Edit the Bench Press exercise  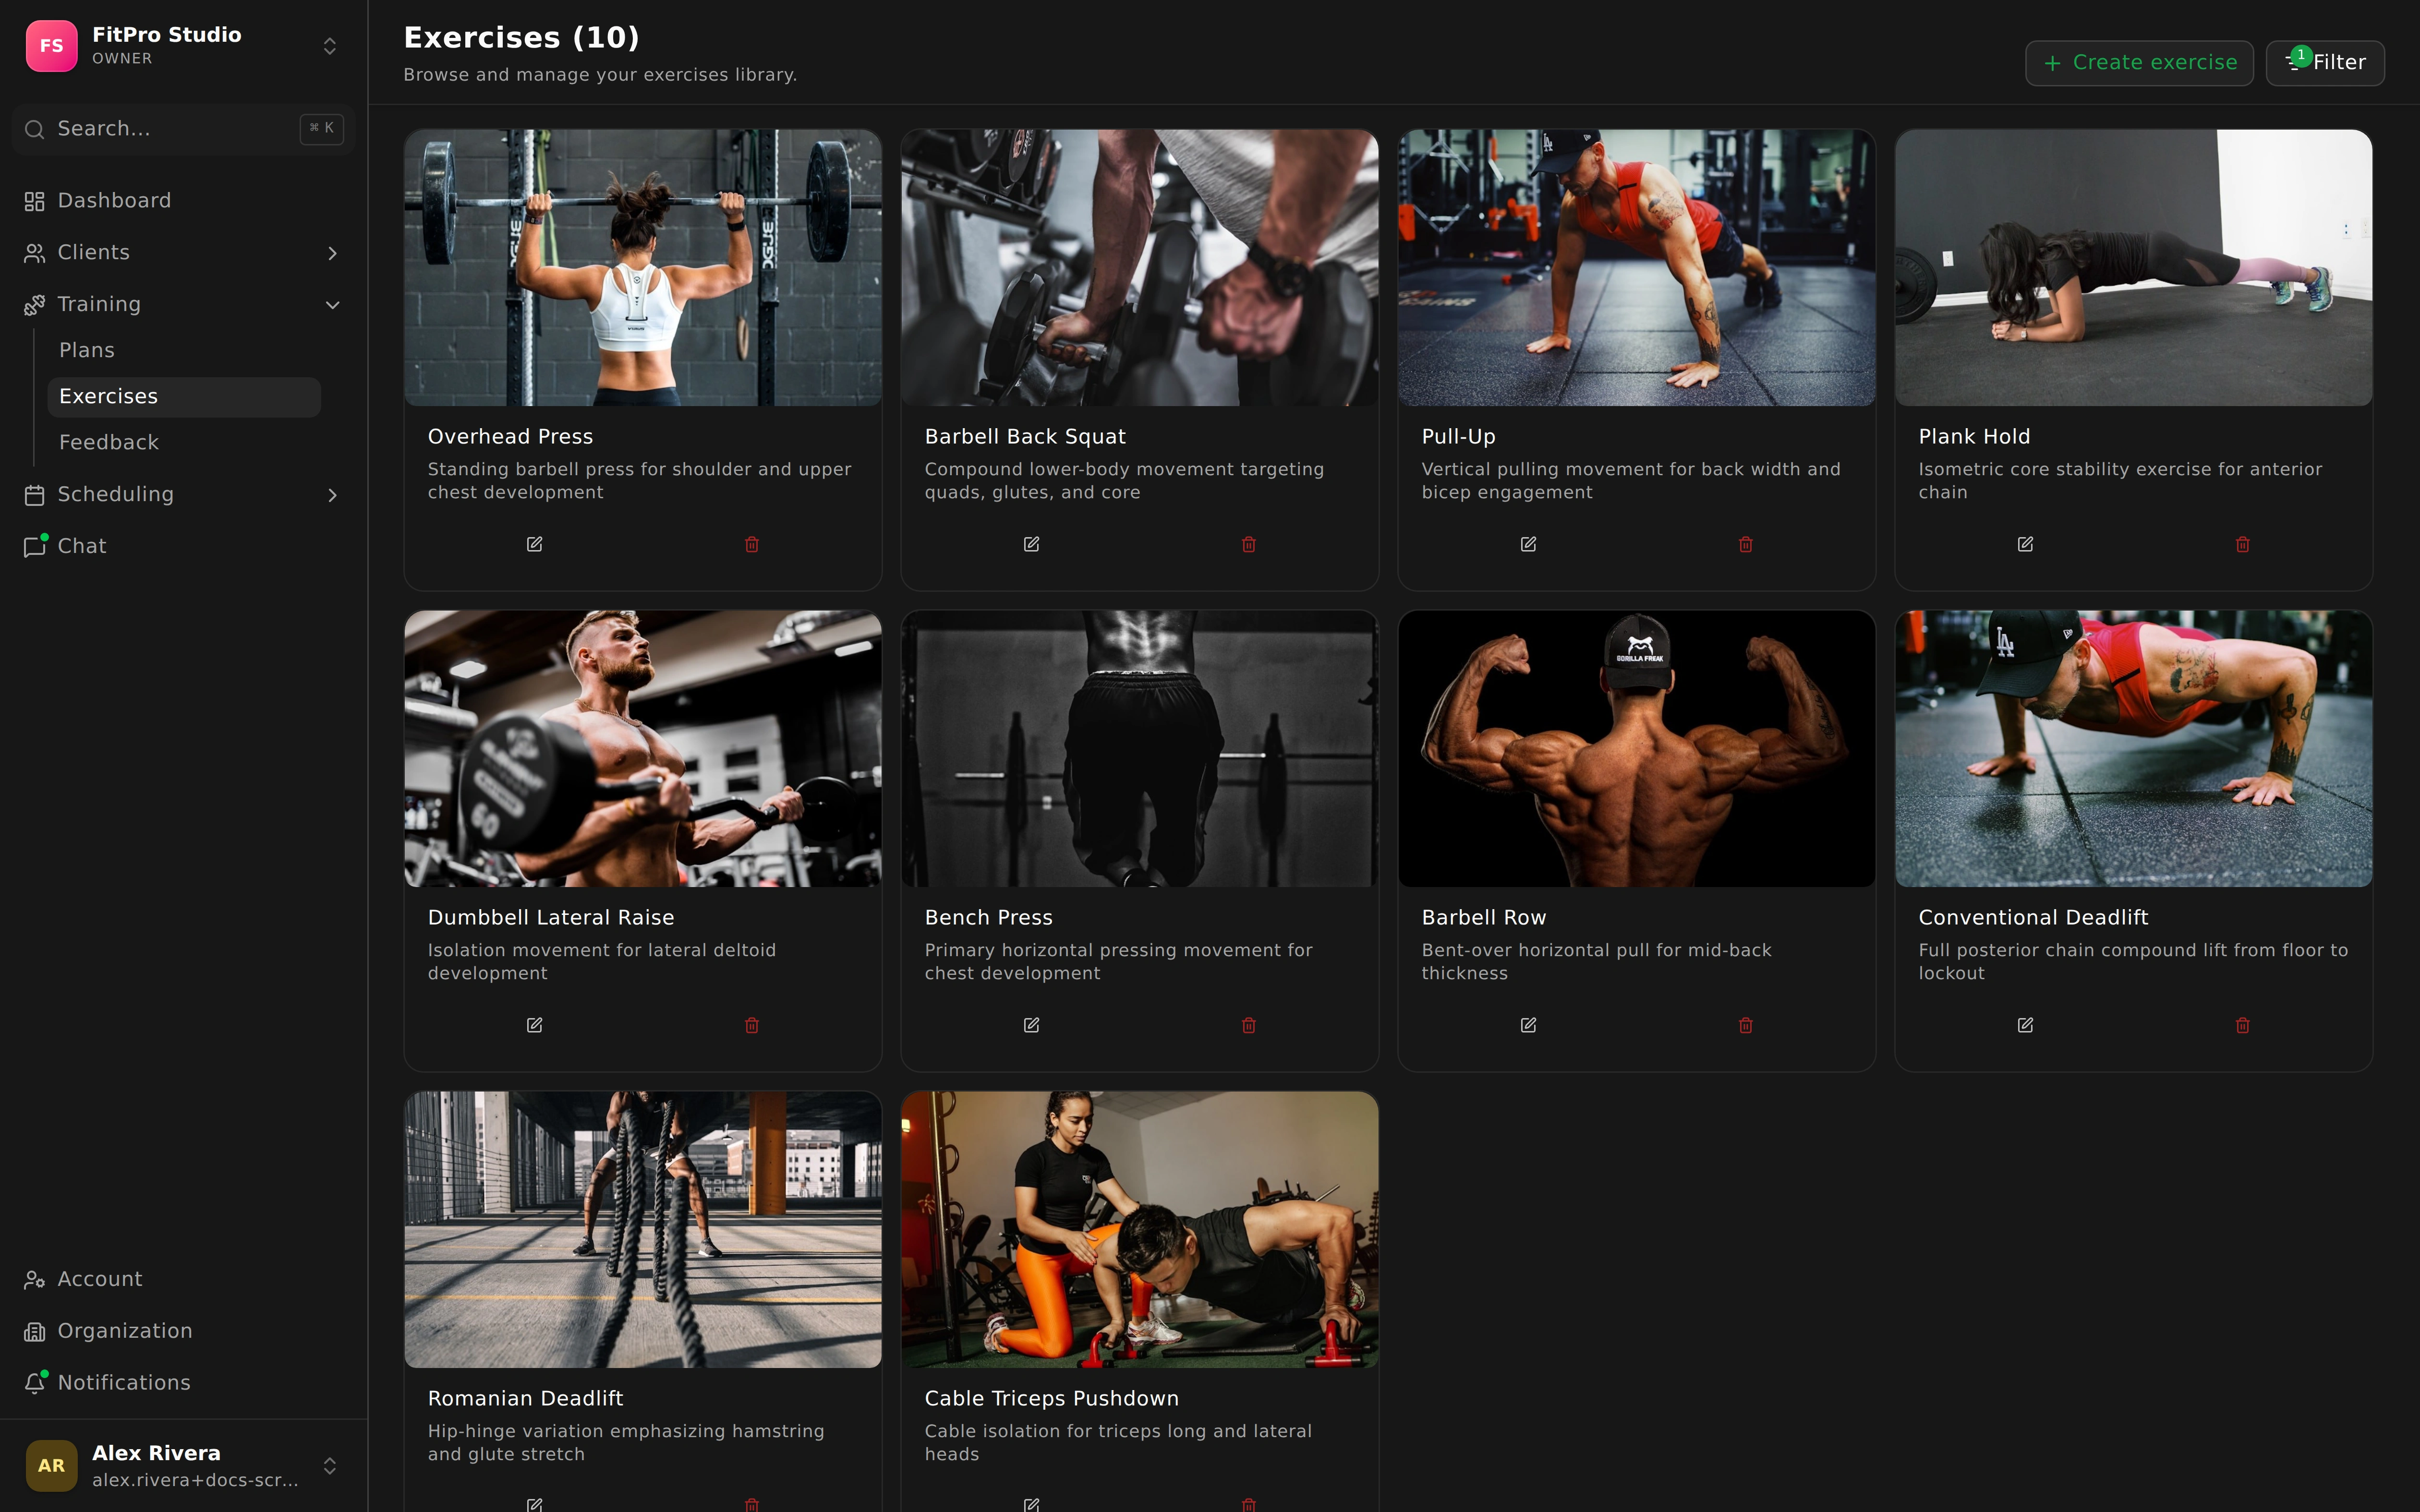pyautogui.click(x=1031, y=1025)
